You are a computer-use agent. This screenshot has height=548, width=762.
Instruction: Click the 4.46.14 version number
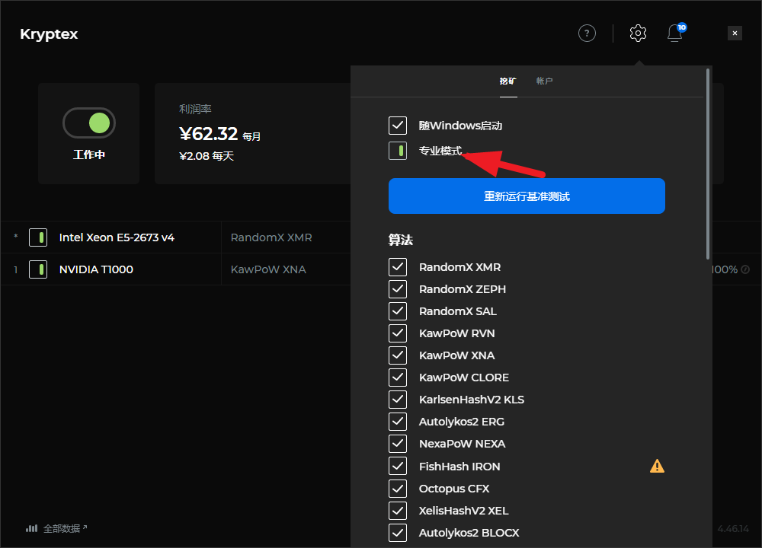733,528
